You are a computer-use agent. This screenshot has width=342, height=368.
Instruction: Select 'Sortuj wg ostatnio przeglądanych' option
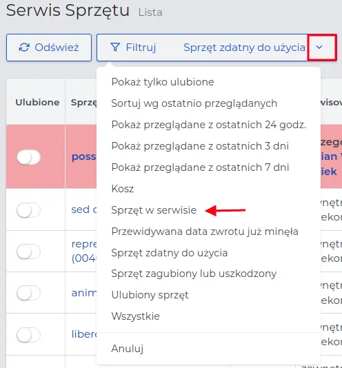194,103
